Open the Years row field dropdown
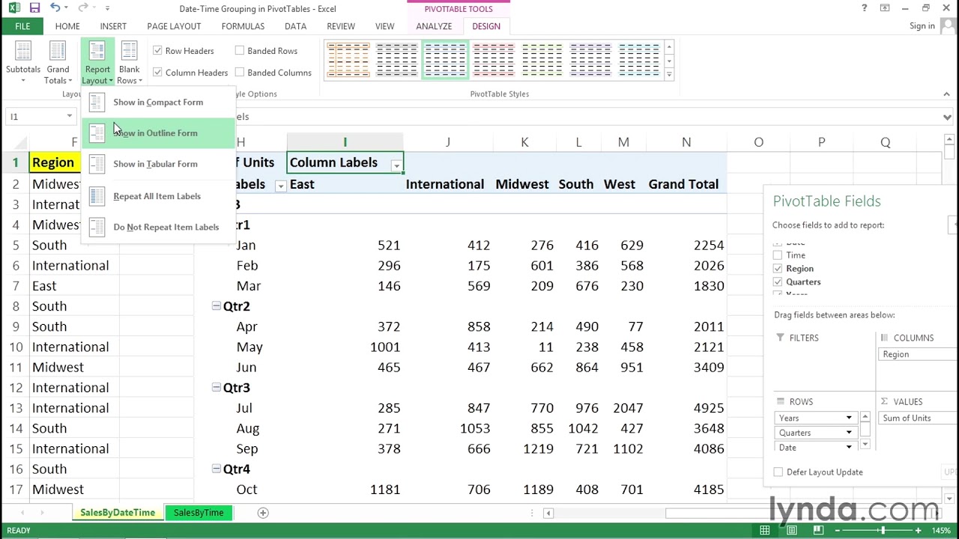 point(849,418)
